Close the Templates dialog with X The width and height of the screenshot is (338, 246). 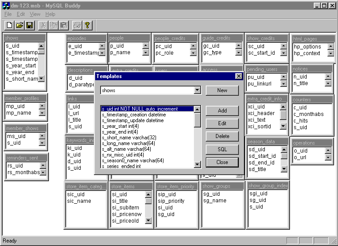point(238,76)
